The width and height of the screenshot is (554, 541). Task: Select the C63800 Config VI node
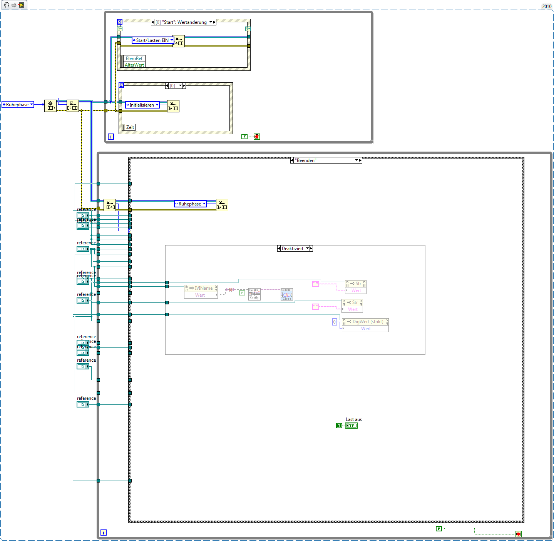point(254,294)
